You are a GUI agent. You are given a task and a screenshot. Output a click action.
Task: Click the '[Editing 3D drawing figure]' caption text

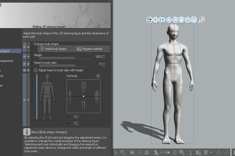coord(49,27)
